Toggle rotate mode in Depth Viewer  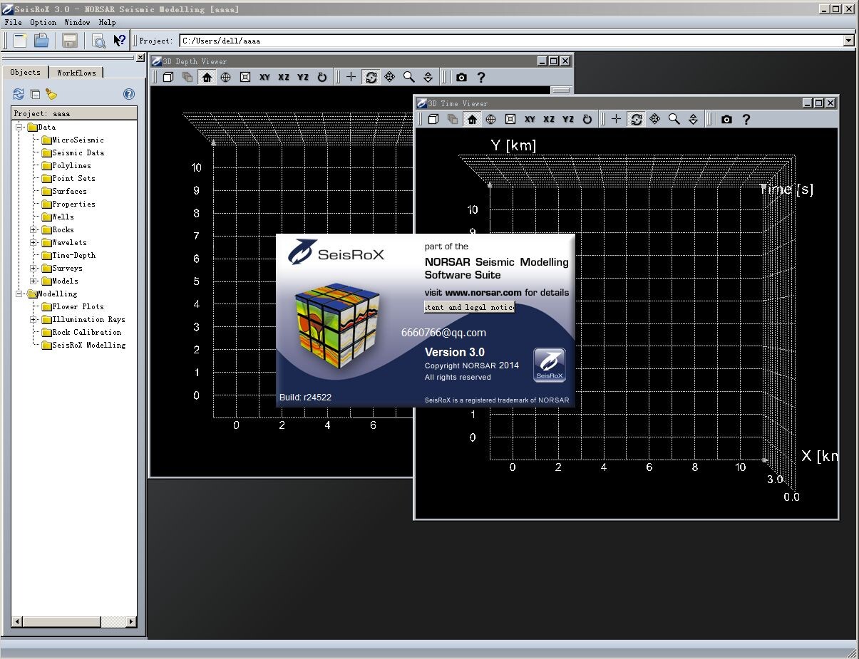pos(371,77)
